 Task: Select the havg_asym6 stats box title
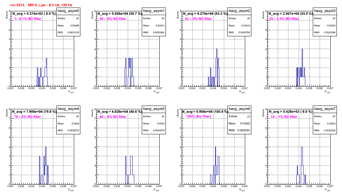coord(239,109)
